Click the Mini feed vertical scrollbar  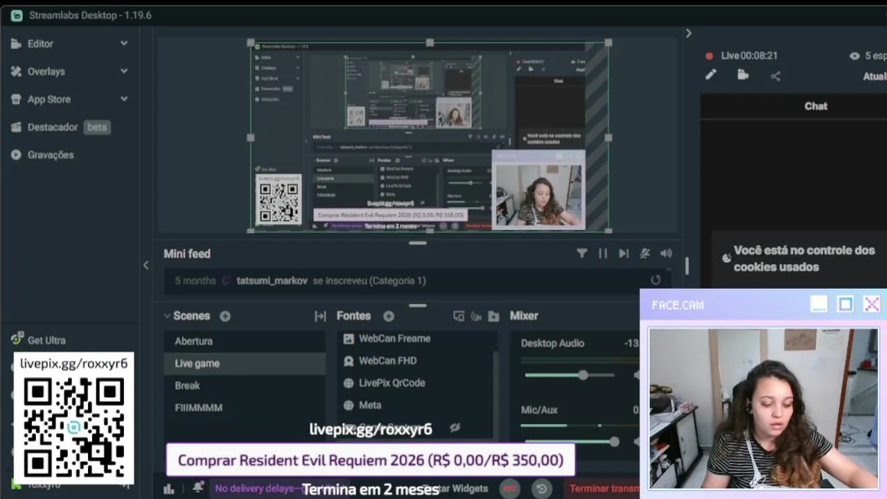pos(687,265)
